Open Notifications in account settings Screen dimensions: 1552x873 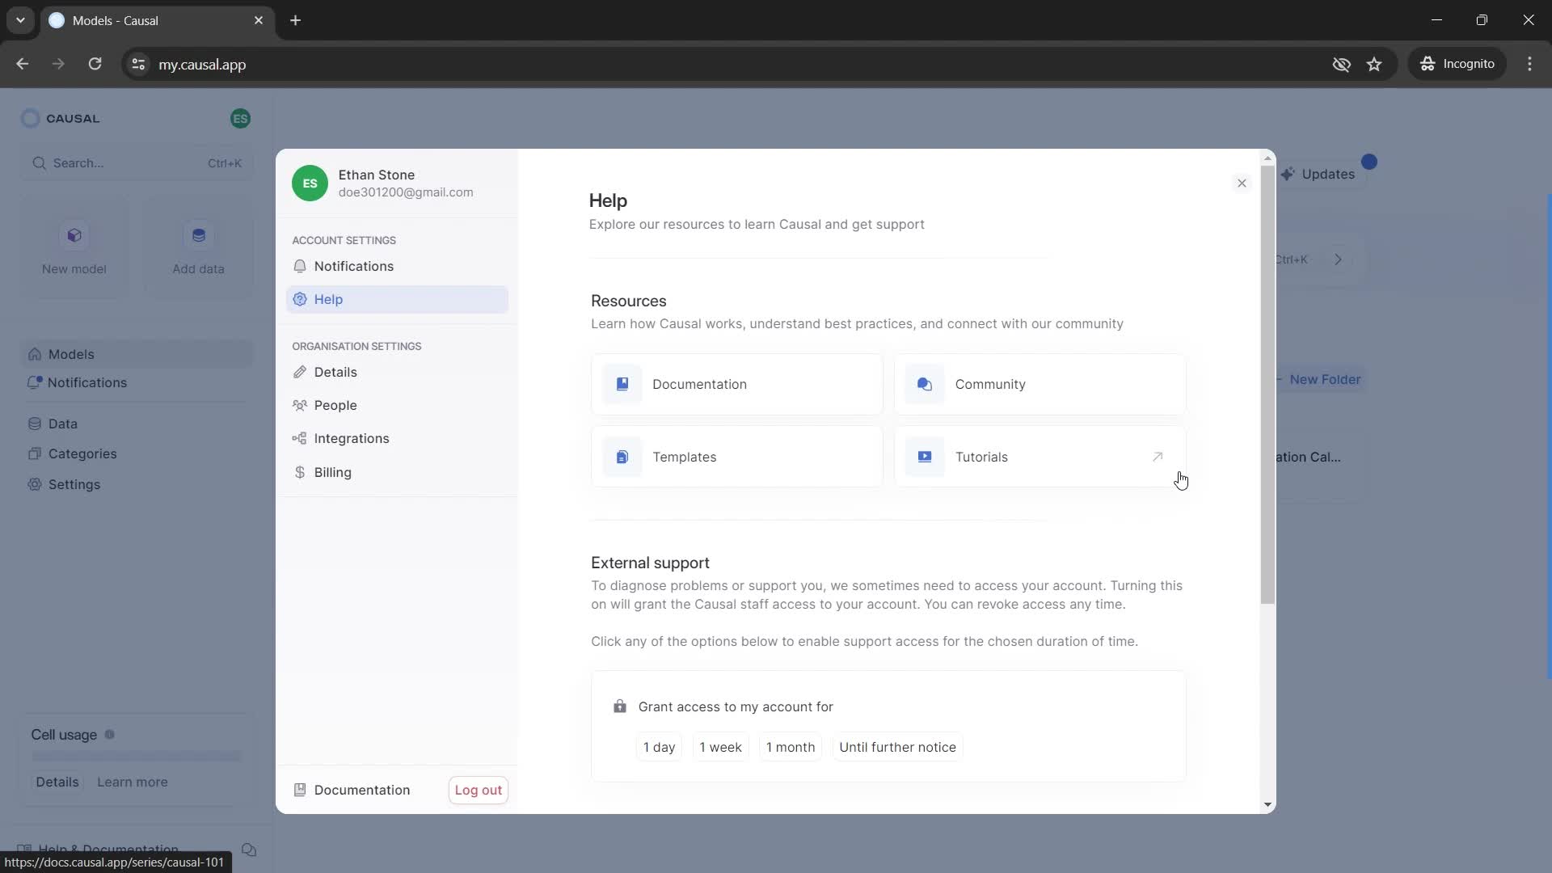tap(397, 266)
